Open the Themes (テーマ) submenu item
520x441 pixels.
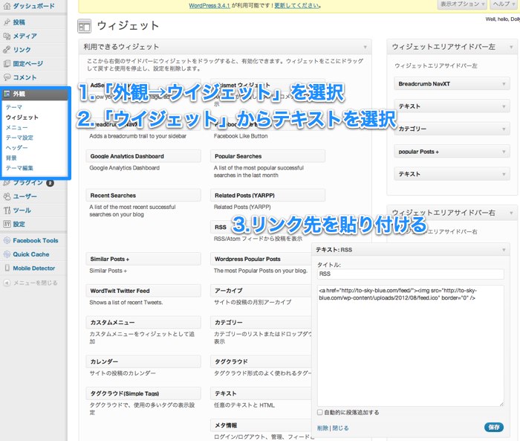coord(14,107)
